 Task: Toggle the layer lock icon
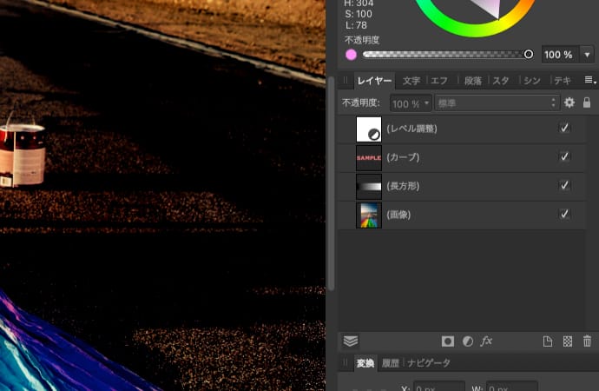click(587, 103)
